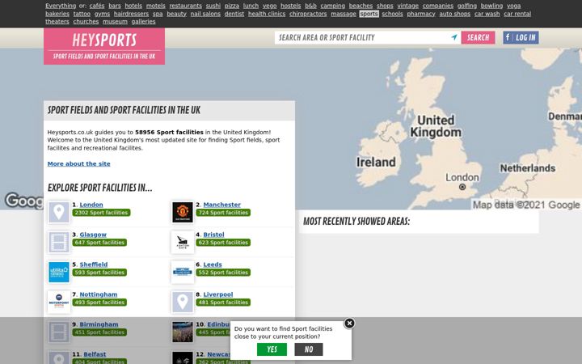Select the cafés category
Screen dimensions: 582x364
[97, 6]
